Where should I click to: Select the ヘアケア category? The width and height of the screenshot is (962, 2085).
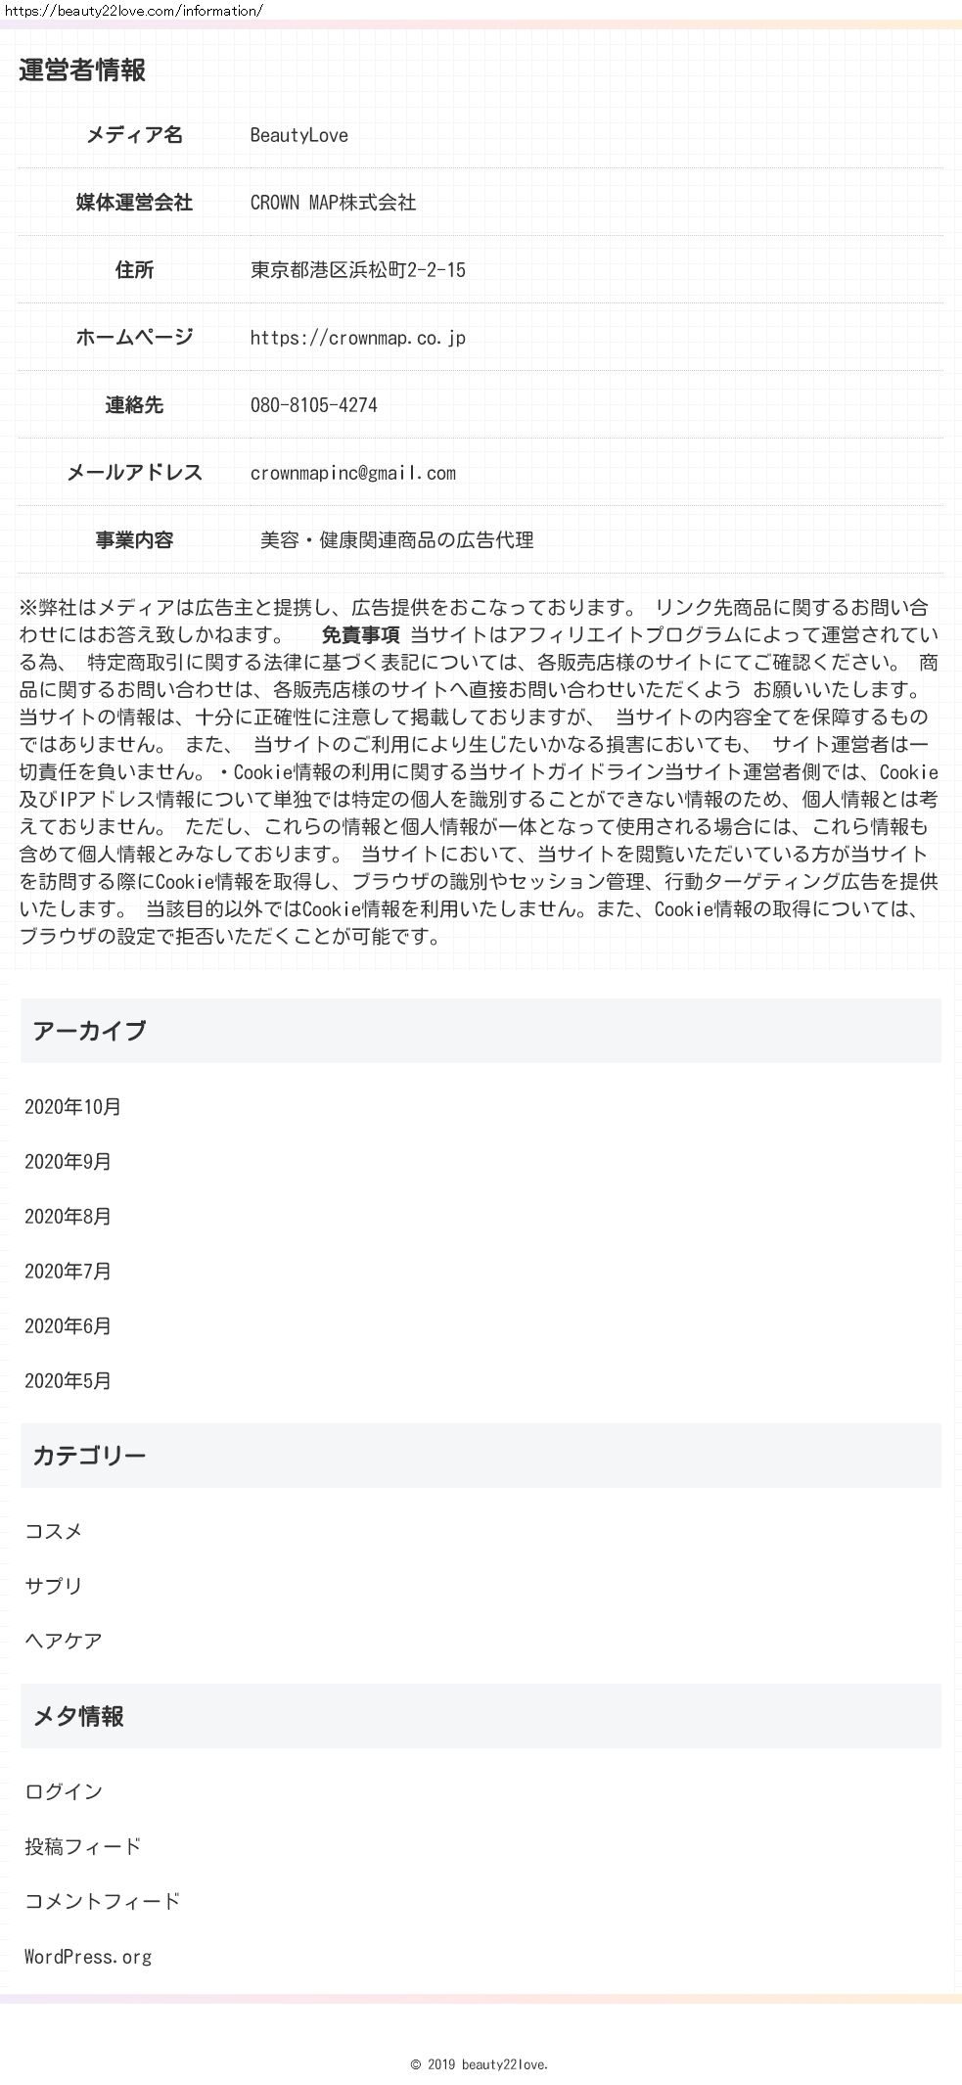(64, 1641)
